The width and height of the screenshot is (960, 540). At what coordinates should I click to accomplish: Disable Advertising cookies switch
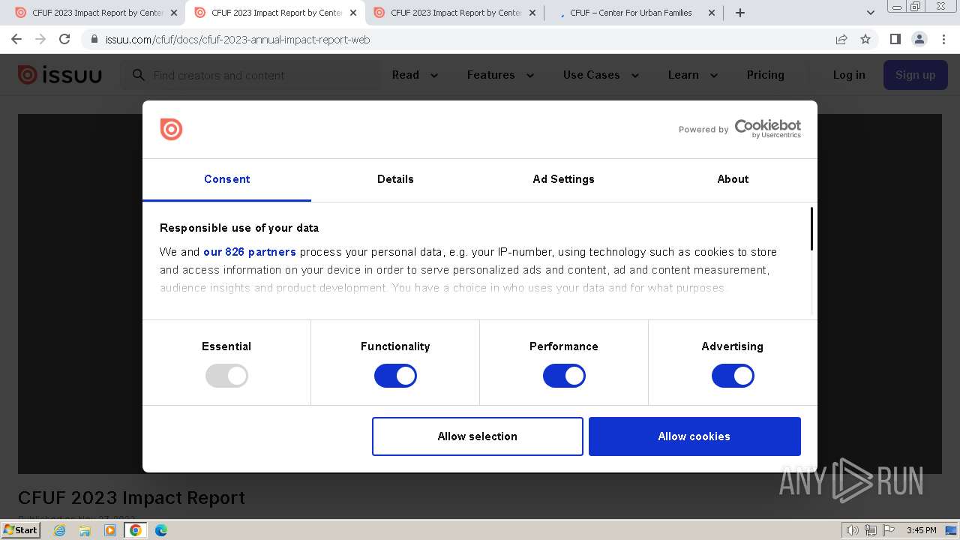733,376
